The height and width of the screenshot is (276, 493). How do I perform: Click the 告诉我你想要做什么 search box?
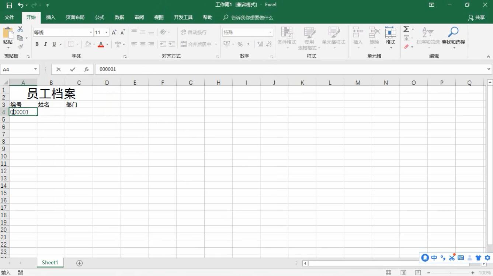pyautogui.click(x=248, y=17)
